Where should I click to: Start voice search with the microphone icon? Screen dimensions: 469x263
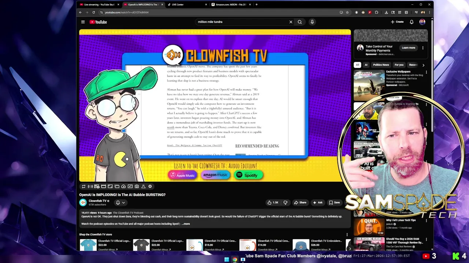(312, 22)
